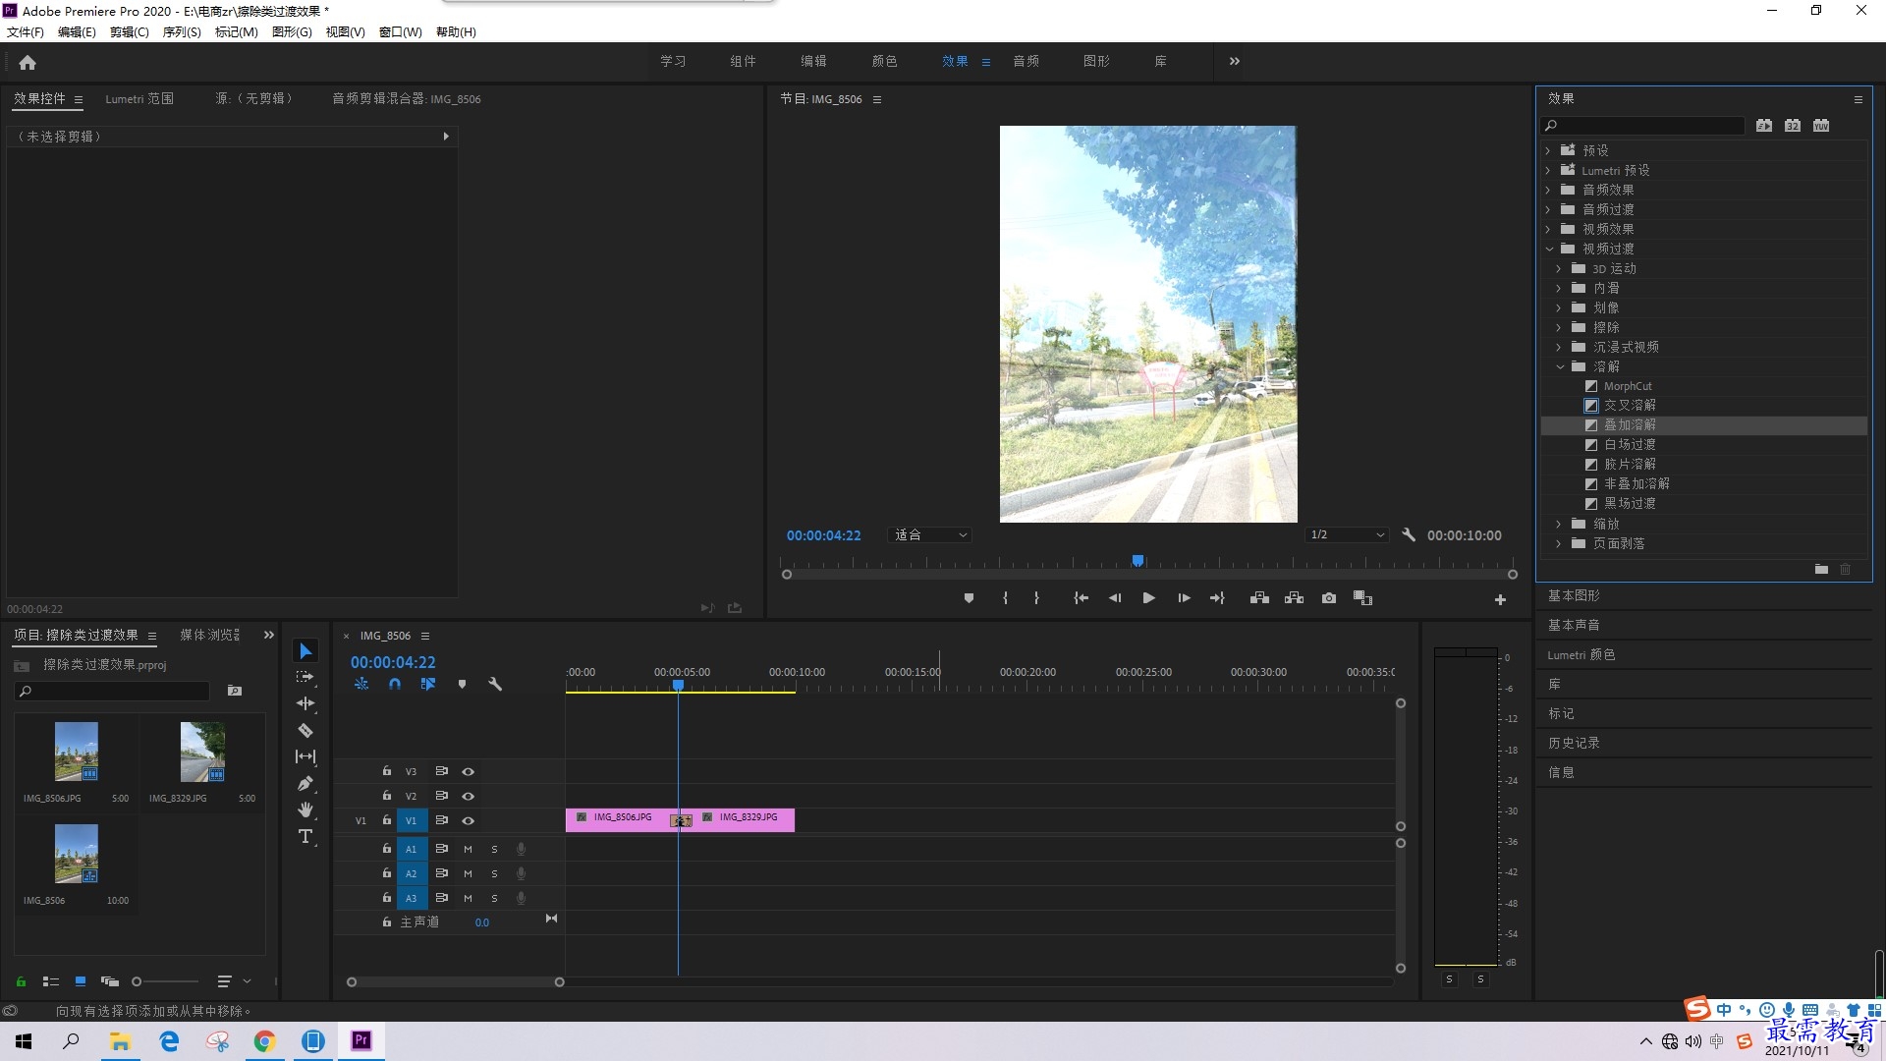1886x1061 pixels.
Task: Toggle V1 track output eye
Action: pyautogui.click(x=469, y=820)
